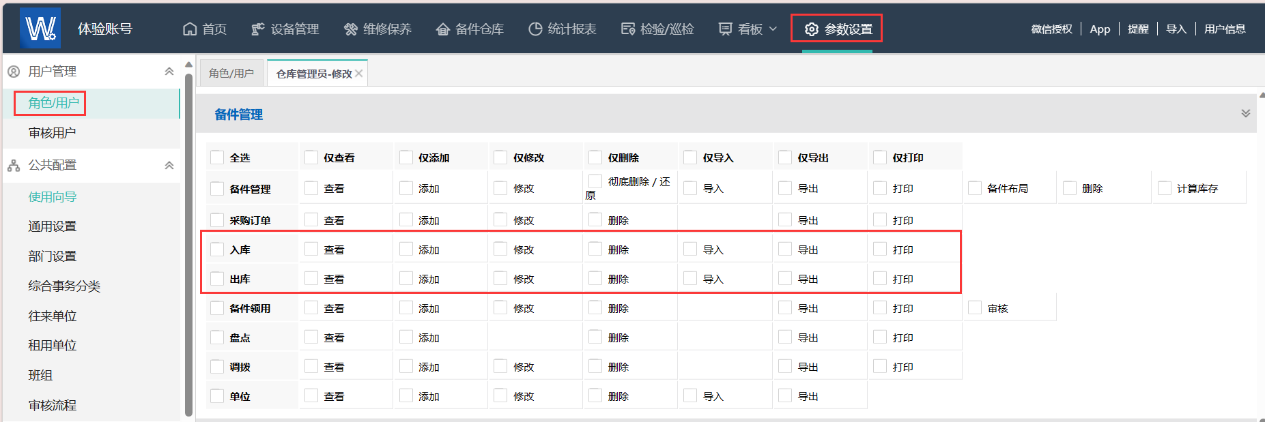Viewport: 1265px width, 422px height.
Task: Enable 添加 in the 盘点 row
Action: [406, 337]
